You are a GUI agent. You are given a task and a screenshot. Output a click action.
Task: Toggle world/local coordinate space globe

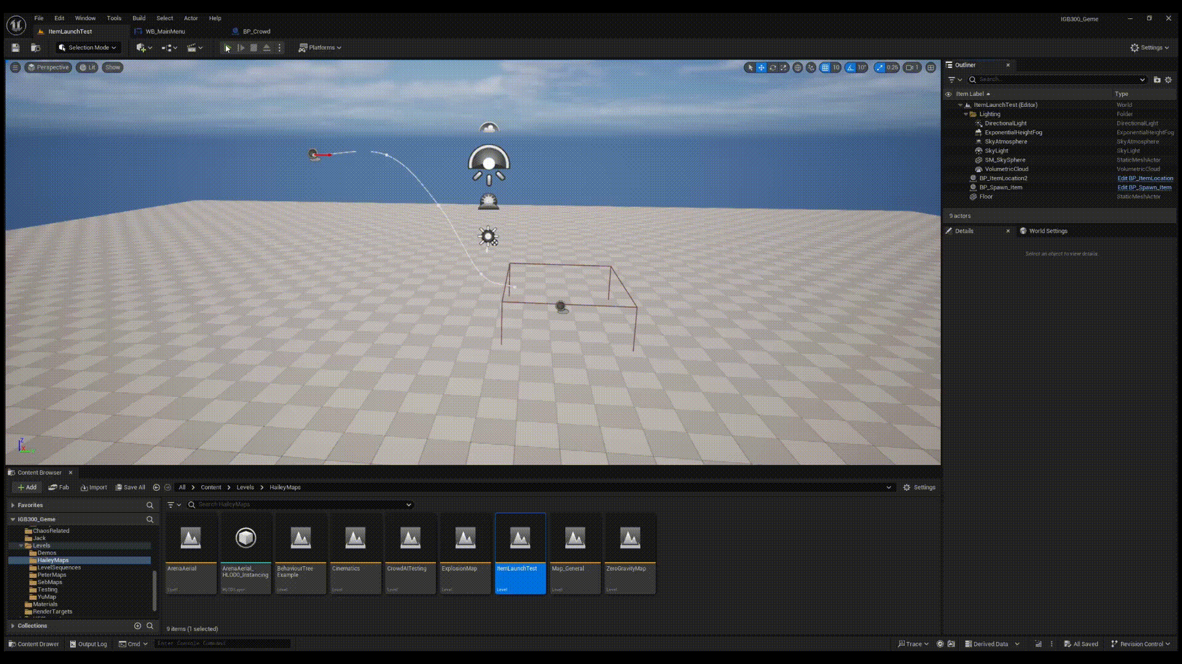pyautogui.click(x=798, y=68)
